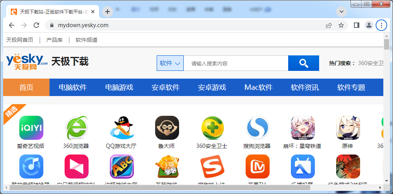Viewport: 393px width, 194px height.
Task: Open the Mac软件 nav tab
Action: click(x=258, y=88)
